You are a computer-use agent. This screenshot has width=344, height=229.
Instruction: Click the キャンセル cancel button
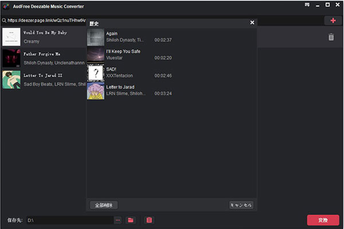point(241,205)
